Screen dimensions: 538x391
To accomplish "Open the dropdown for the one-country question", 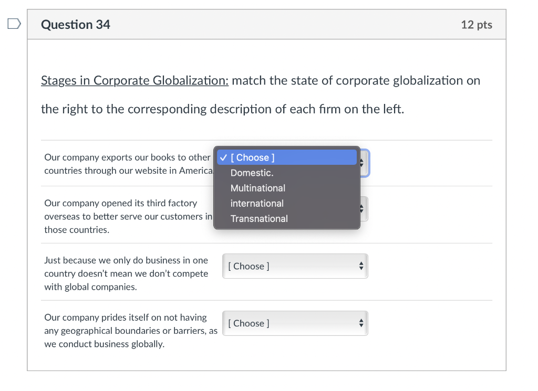I will (295, 266).
